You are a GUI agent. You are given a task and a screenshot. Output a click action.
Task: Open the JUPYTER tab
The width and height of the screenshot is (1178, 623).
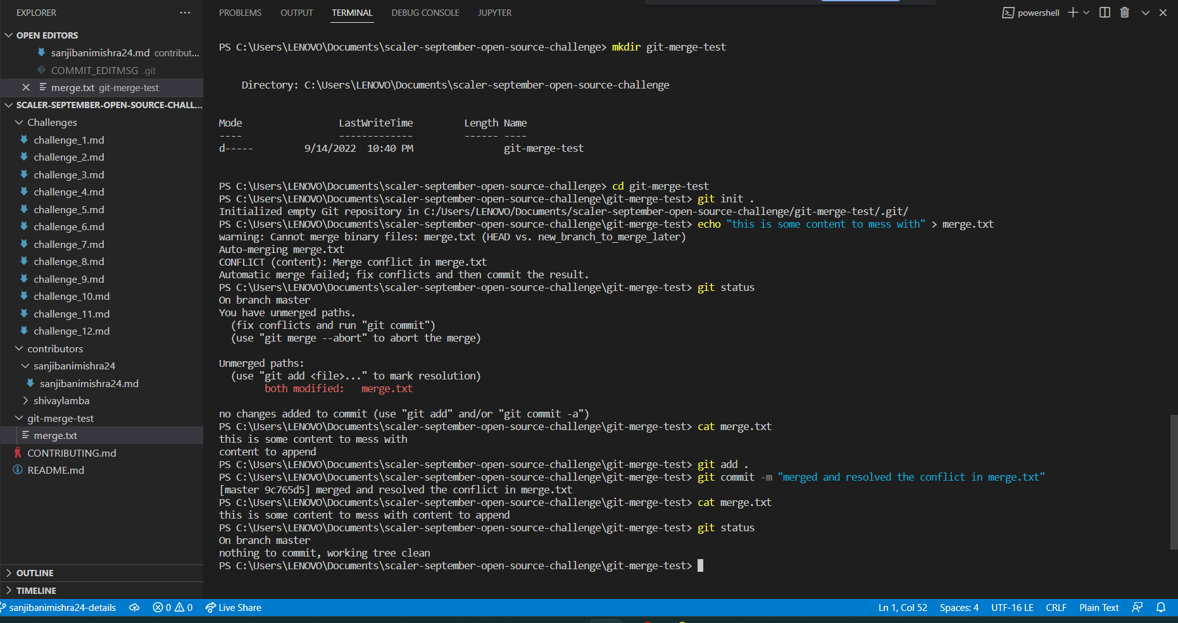pos(494,12)
